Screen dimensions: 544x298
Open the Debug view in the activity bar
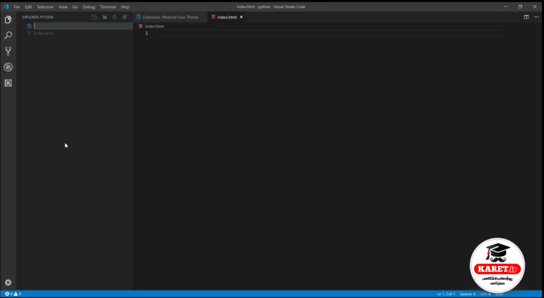(x=8, y=67)
